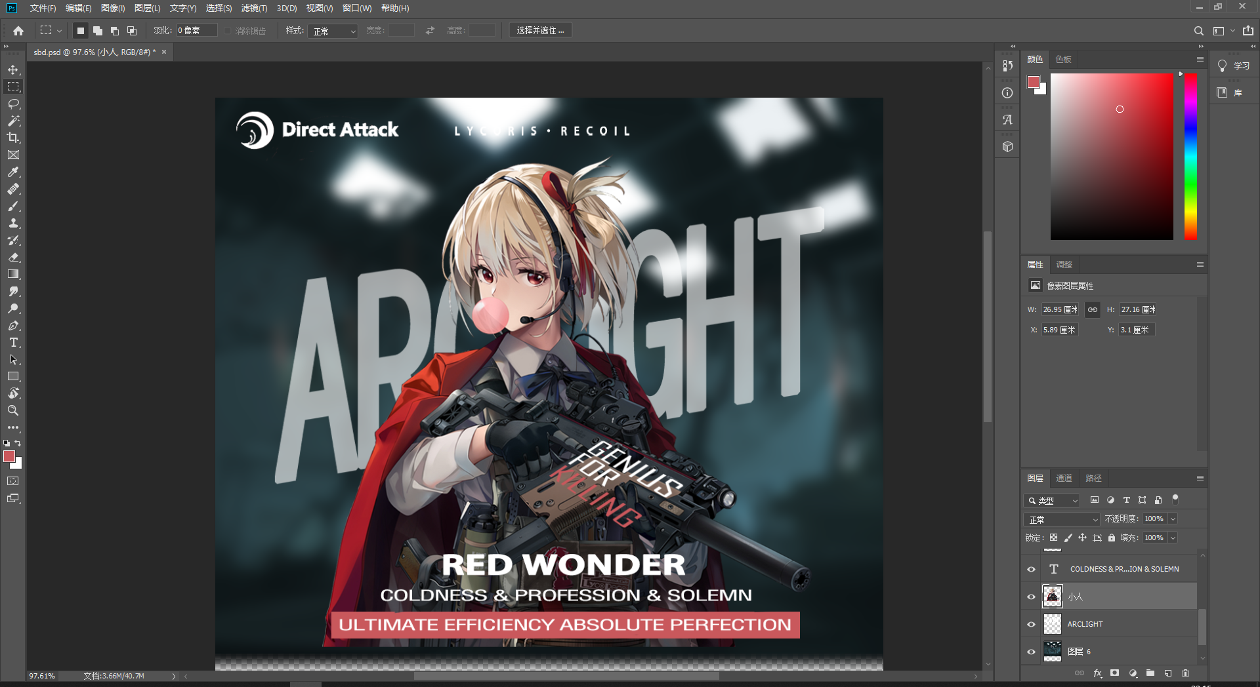The width and height of the screenshot is (1260, 687).
Task: Select the Move tool
Action: tap(13, 69)
